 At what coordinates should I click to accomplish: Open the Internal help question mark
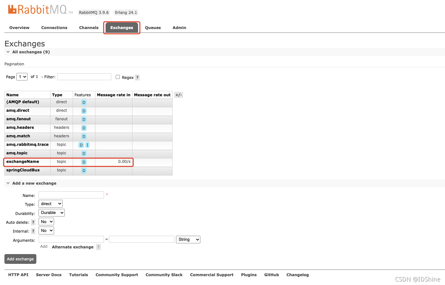point(33,231)
